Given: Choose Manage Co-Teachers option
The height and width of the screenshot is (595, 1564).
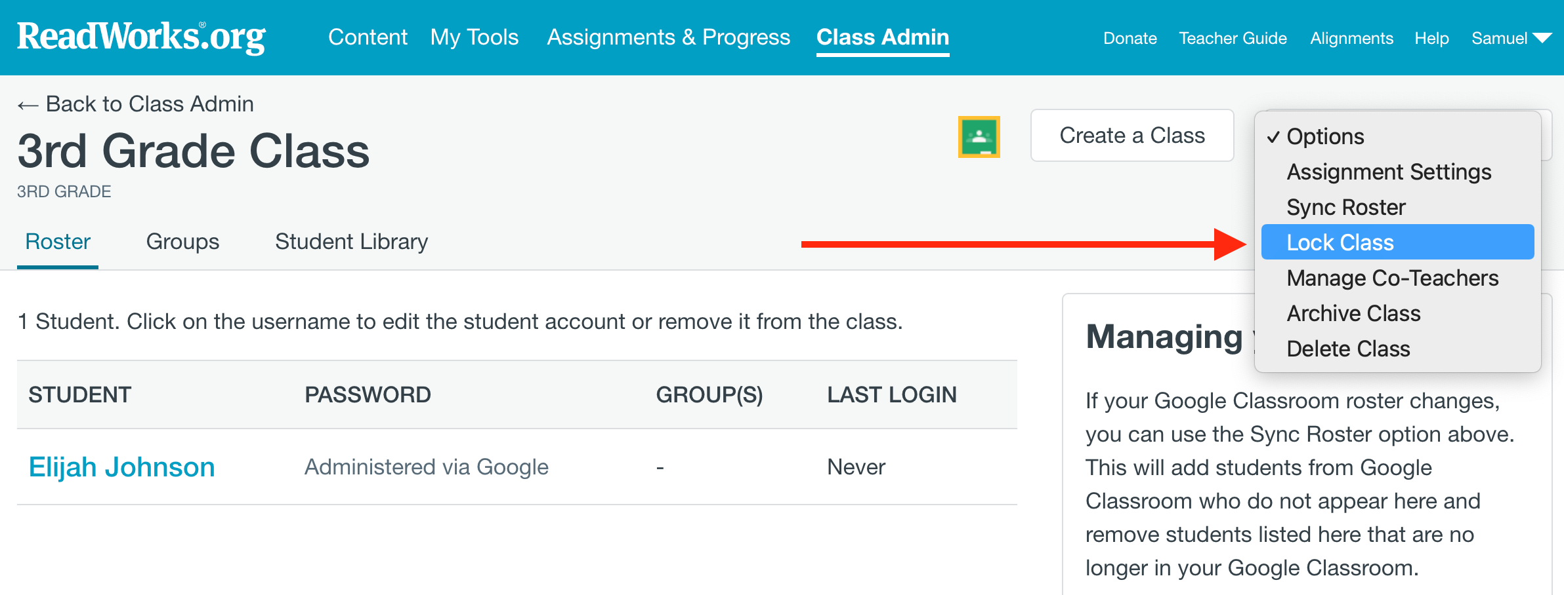Looking at the screenshot, I should click(1398, 278).
